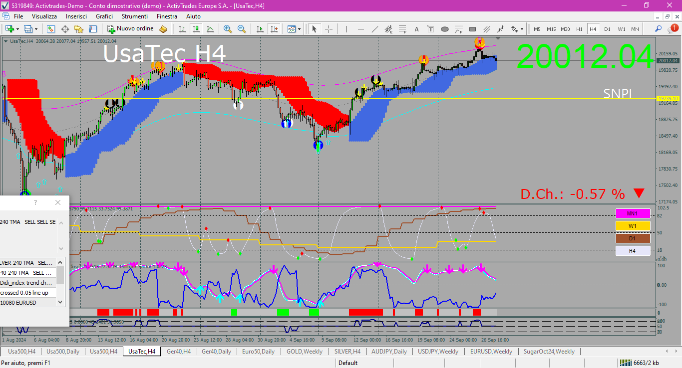The image size is (682, 368).
Task: Click the magenta MN1 legend button
Action: (633, 213)
